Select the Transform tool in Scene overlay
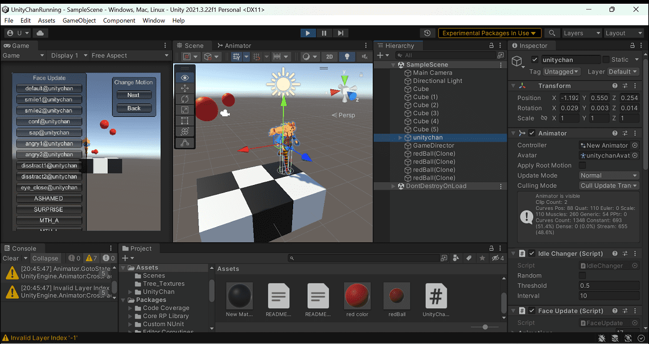This screenshot has height=344, width=649. [185, 131]
